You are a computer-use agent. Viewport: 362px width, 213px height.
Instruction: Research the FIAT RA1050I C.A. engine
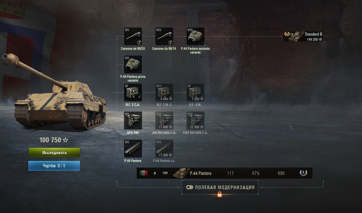195,121
